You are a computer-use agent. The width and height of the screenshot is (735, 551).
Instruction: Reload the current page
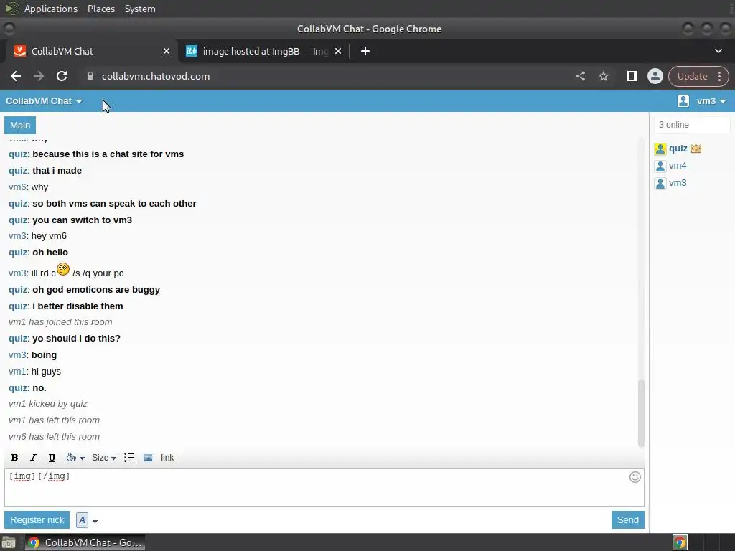tap(62, 76)
